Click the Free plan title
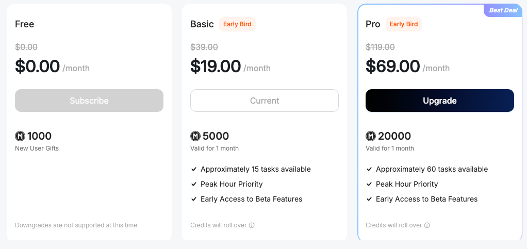The width and height of the screenshot is (527, 249). (25, 24)
